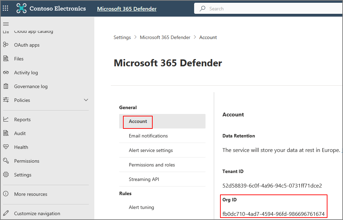Click the Tenant ID label
Screen dimensions: 343x220
coord(233,171)
